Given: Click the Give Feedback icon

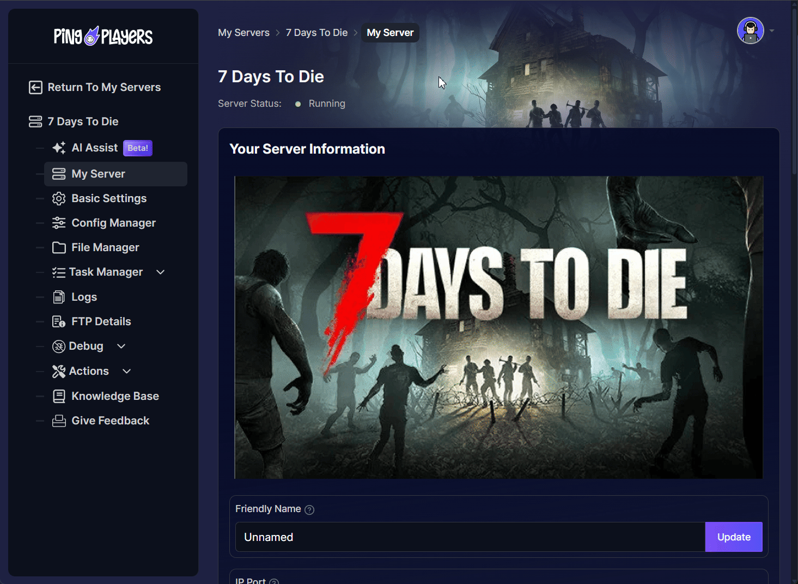Looking at the screenshot, I should (x=59, y=421).
